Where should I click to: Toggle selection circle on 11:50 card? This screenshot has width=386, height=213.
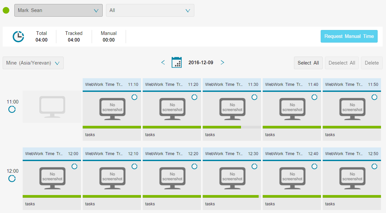coord(374,97)
